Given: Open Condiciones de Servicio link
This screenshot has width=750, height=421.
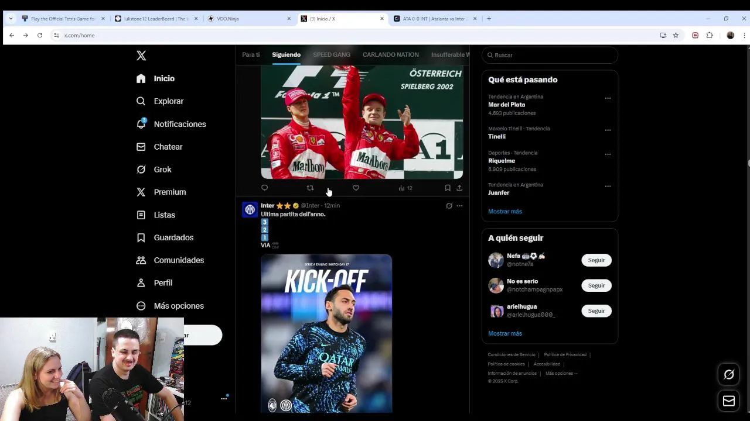Looking at the screenshot, I should coord(512,354).
